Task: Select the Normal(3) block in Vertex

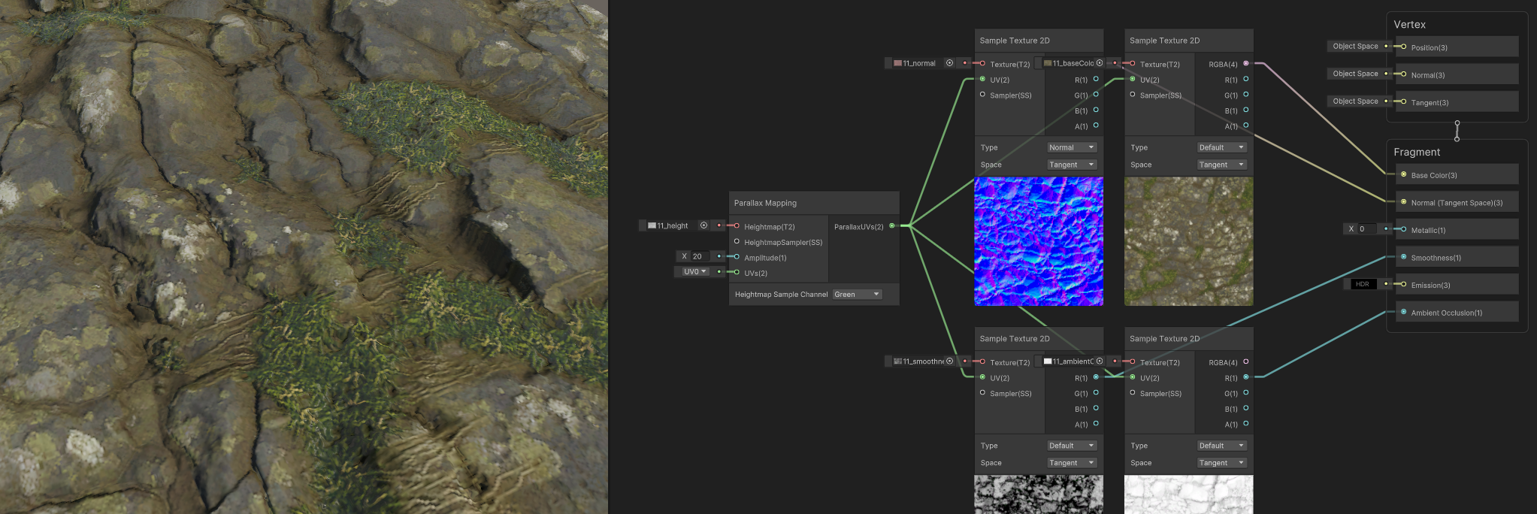Action: click(1457, 74)
